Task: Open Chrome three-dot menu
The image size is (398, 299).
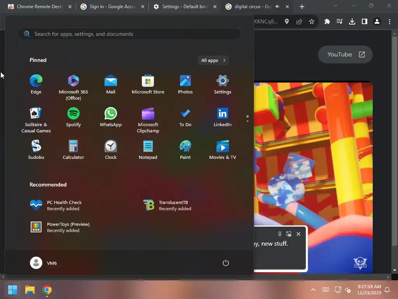Action: [389, 22]
